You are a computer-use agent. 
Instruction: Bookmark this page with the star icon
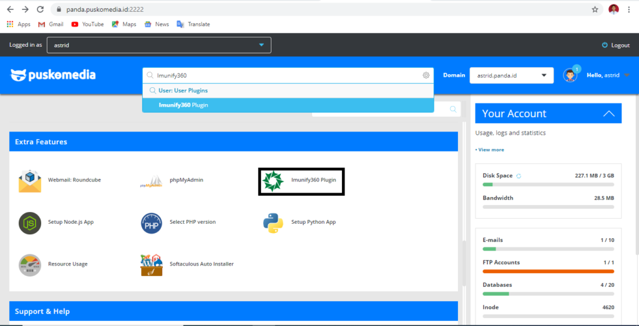point(595,9)
